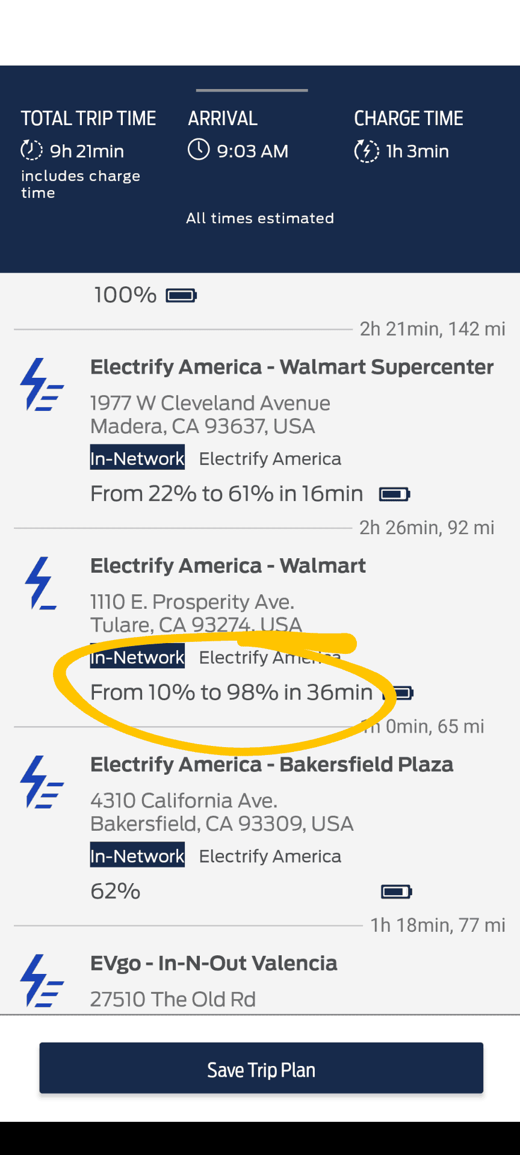The width and height of the screenshot is (520, 1155).
Task: Tap In-Network badge for Madera station
Action: (137, 458)
